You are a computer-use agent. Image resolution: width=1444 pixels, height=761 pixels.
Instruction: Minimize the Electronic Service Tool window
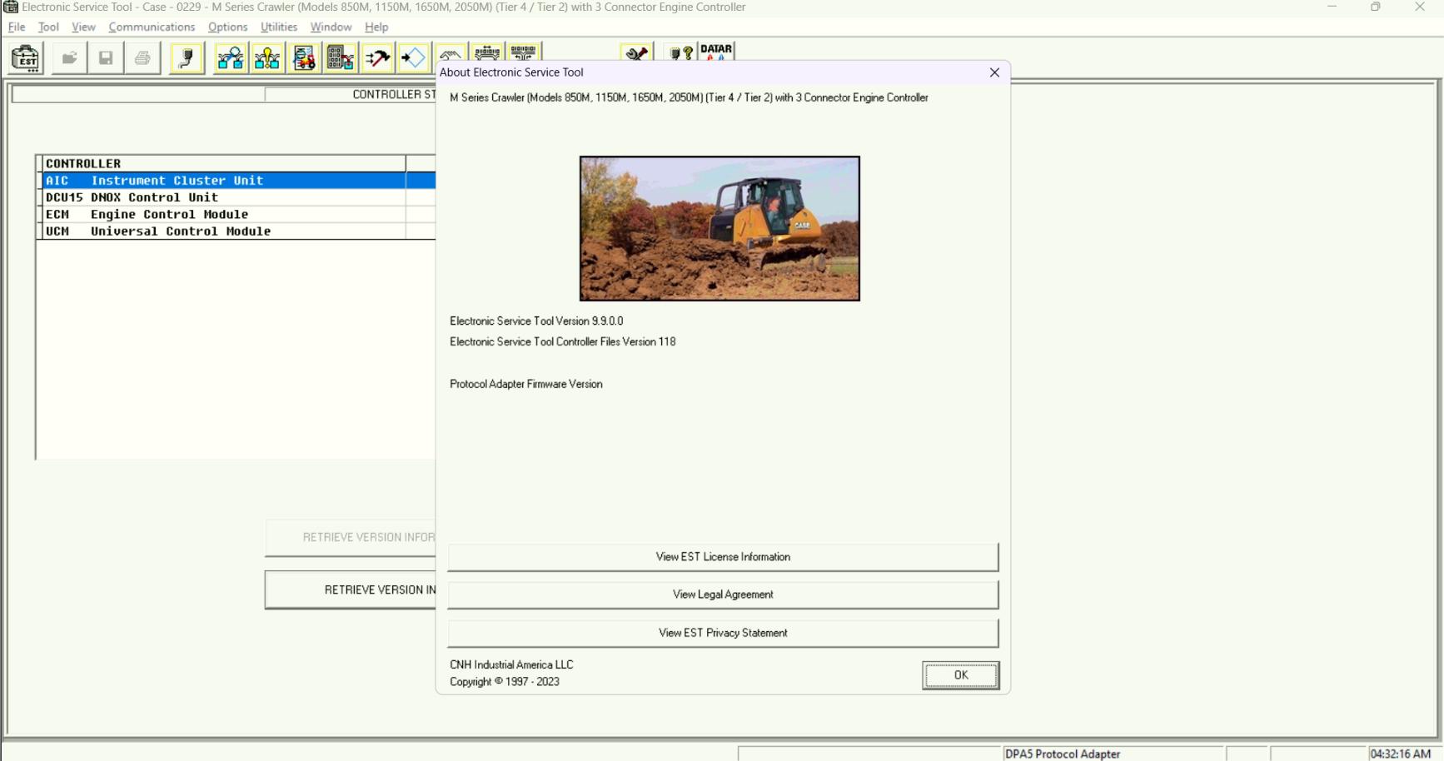click(1332, 7)
